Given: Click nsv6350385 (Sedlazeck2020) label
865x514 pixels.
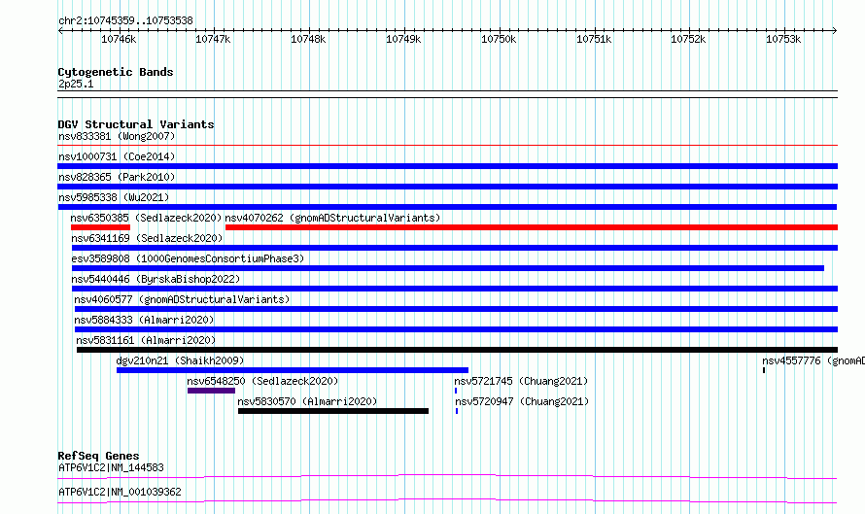Looking at the screenshot, I should point(146,218).
